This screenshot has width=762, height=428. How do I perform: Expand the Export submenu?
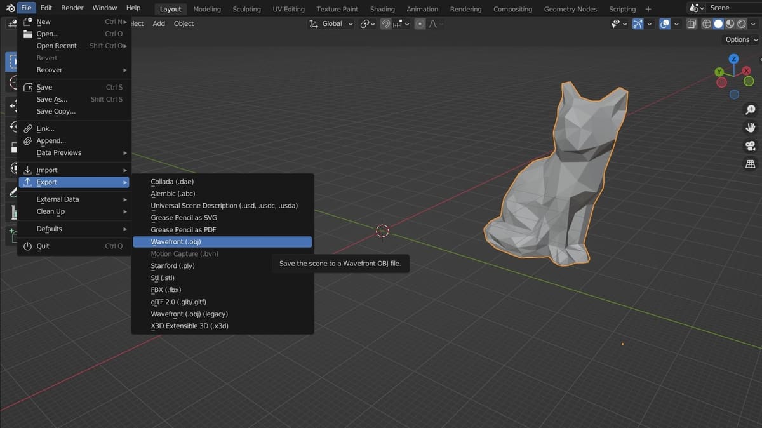point(74,182)
